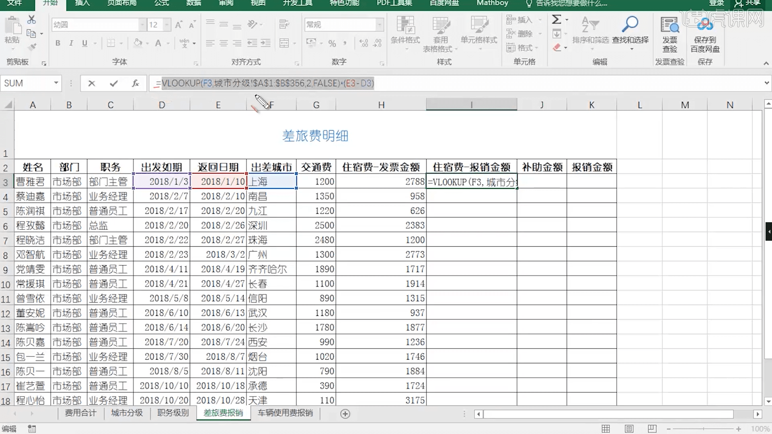This screenshot has height=434, width=772.
Task: Click the Insert cells (插入) button
Action: (524, 19)
